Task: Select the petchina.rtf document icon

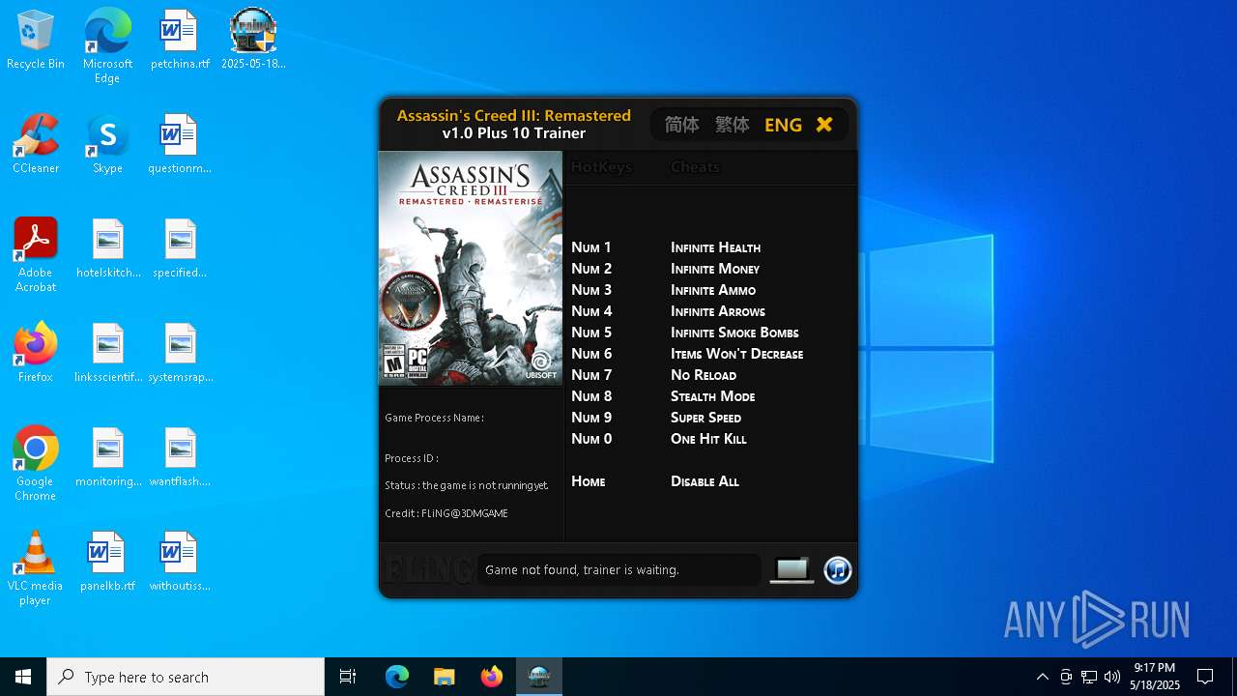Action: click(180, 41)
